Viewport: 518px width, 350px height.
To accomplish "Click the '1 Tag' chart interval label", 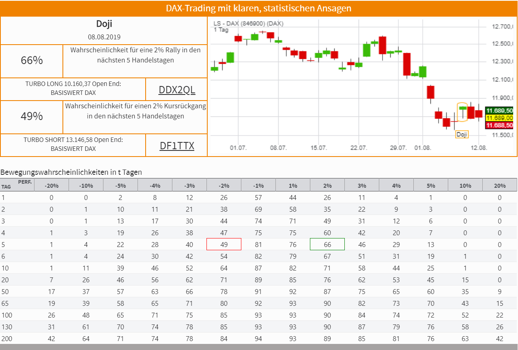I will [x=221, y=30].
